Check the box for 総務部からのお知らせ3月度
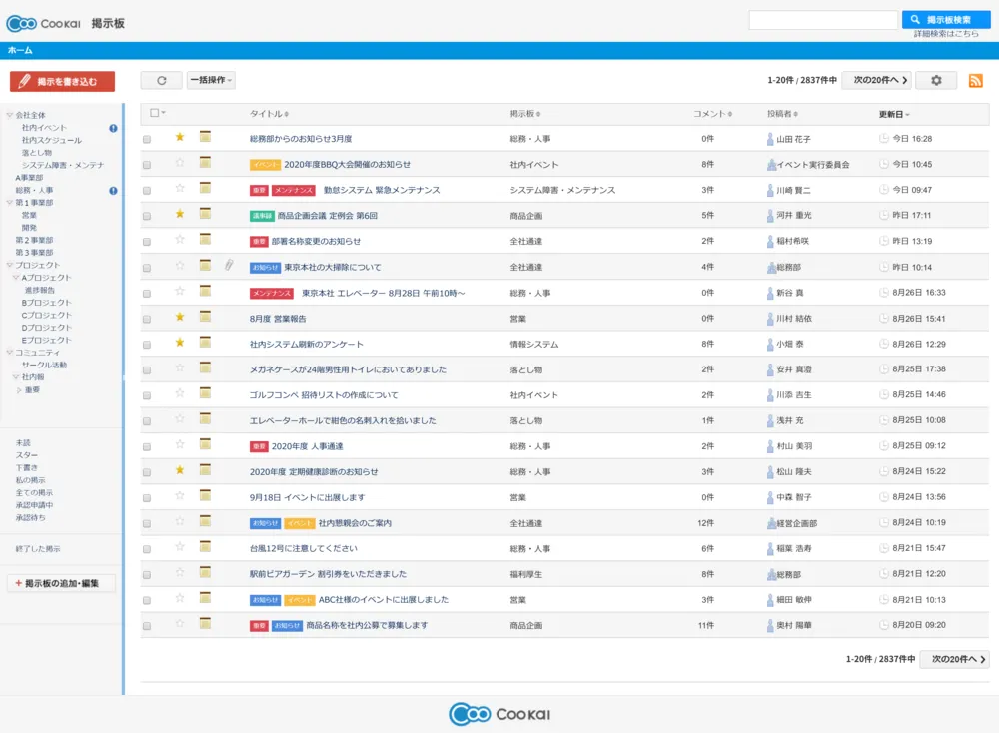This screenshot has height=733, width=999. pyautogui.click(x=147, y=139)
